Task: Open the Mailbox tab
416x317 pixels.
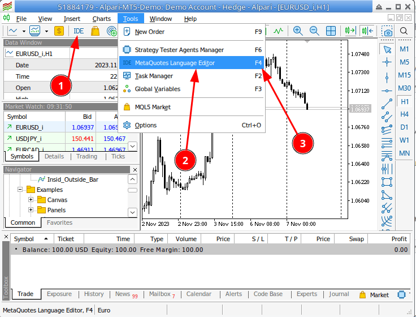Action: [x=162, y=294]
